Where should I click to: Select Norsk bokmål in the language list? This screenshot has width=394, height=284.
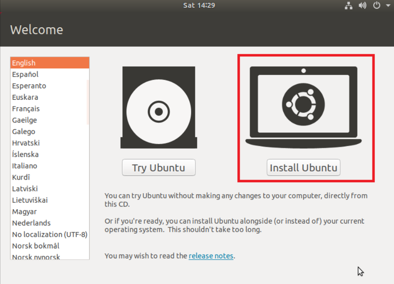50,246
